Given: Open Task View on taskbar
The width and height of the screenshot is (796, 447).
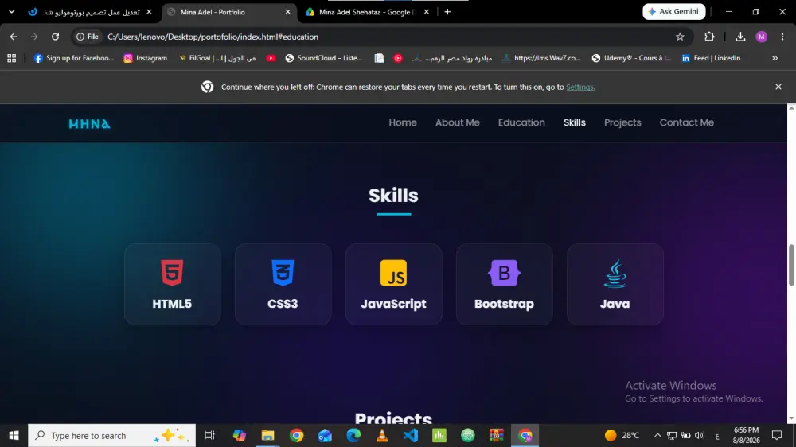Looking at the screenshot, I should coord(209,435).
